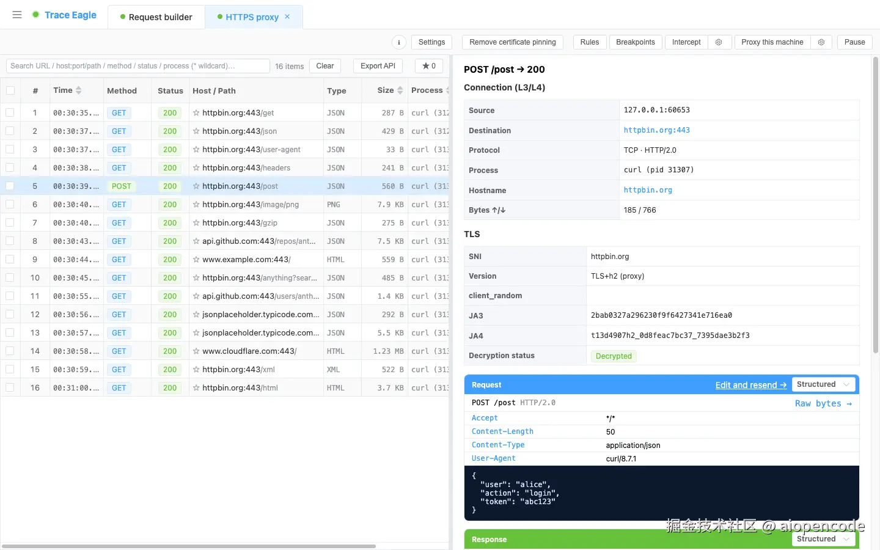Viewport: 880px width, 550px height.
Task: Select row 12 jsonplaceholder.typicode.com request
Action: (225, 314)
